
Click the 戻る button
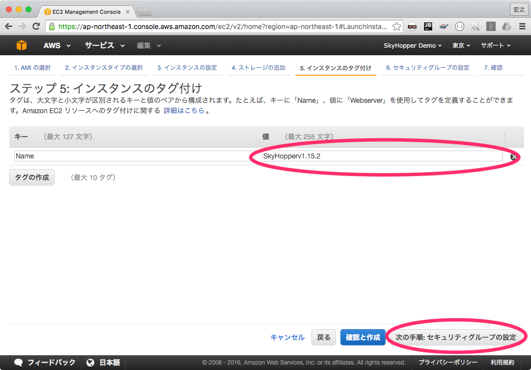pyautogui.click(x=323, y=338)
